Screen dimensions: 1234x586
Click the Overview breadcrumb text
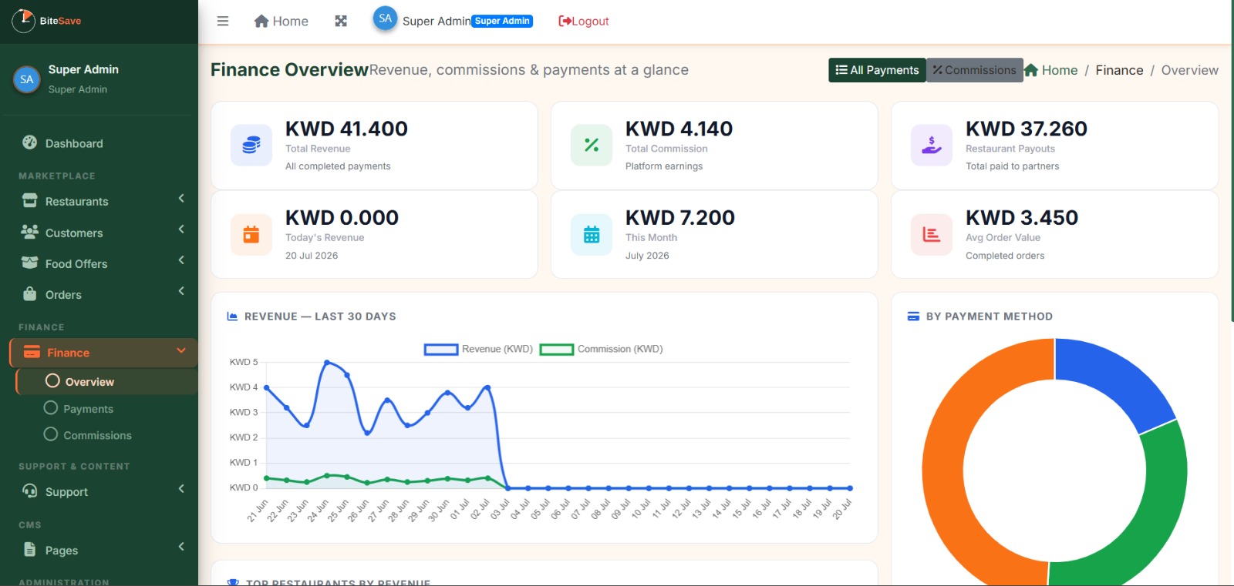tap(1190, 70)
